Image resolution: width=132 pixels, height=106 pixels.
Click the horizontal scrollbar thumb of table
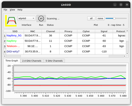coord(65,56)
